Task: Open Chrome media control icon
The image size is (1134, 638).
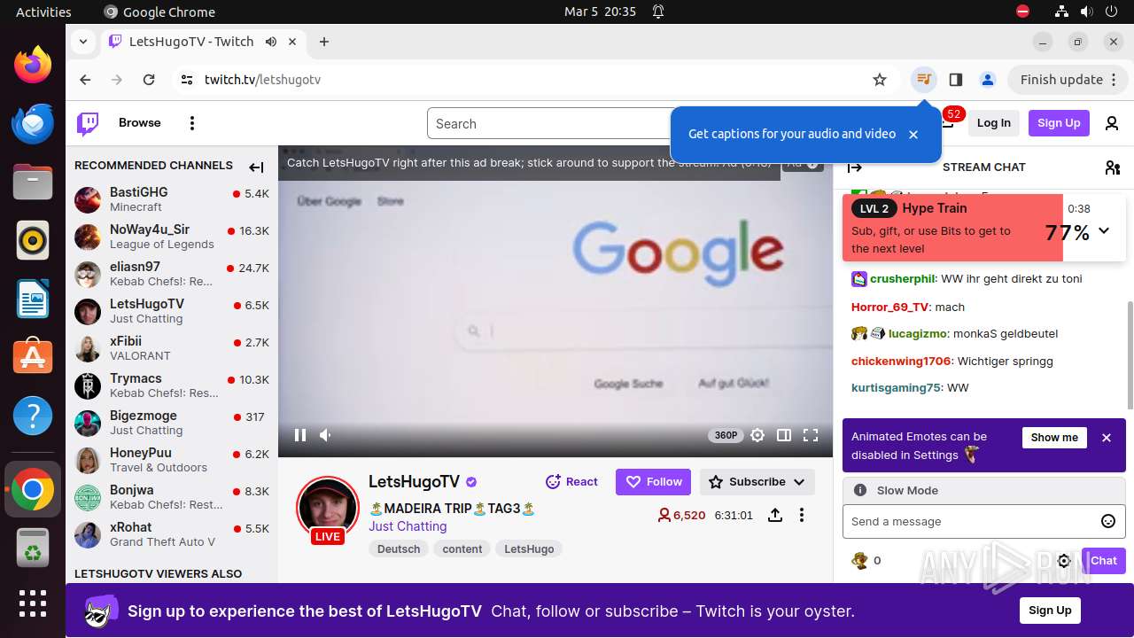Action: pyautogui.click(x=924, y=80)
